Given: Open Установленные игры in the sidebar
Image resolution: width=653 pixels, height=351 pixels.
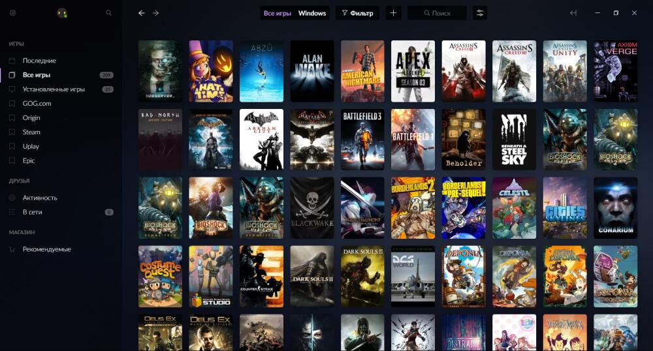Looking at the screenshot, I should click(54, 89).
